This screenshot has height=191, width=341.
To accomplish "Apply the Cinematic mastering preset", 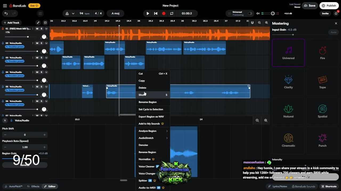I will pos(288,140).
